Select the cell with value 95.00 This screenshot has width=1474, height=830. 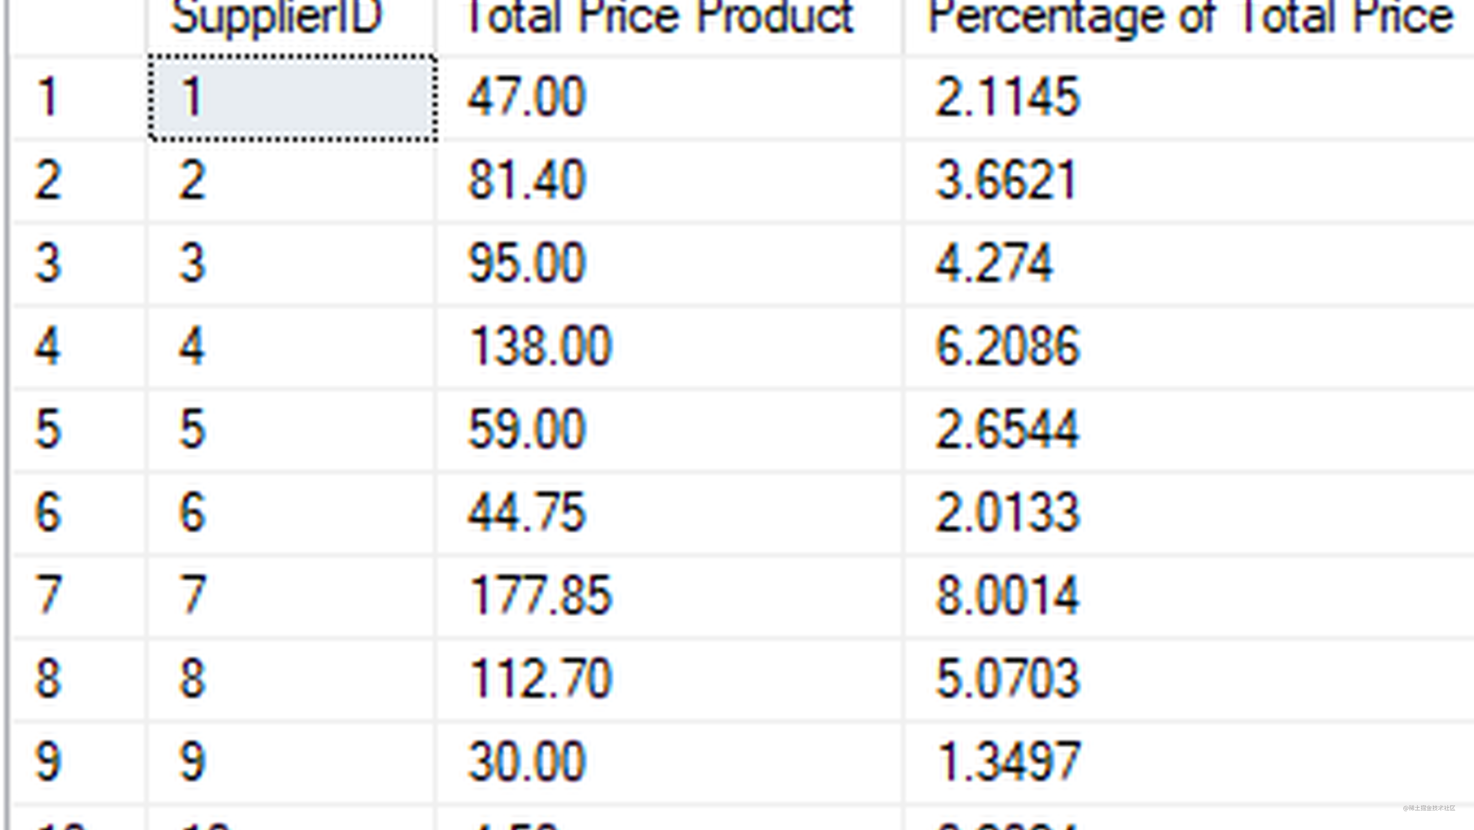[x=669, y=264]
